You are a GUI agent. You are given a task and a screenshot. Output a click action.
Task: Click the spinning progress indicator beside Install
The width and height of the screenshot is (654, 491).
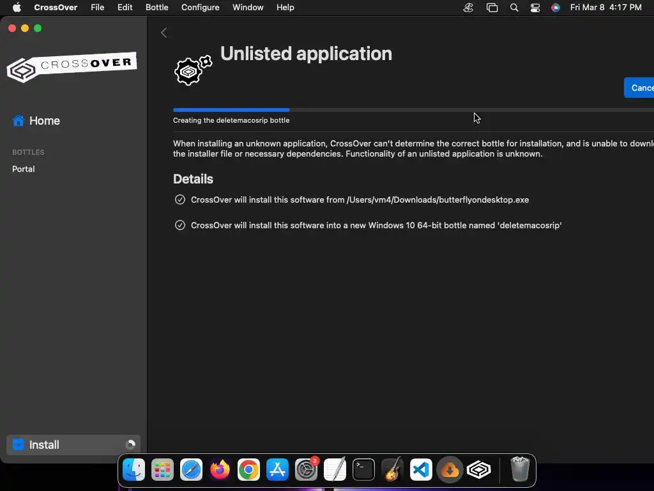130,445
